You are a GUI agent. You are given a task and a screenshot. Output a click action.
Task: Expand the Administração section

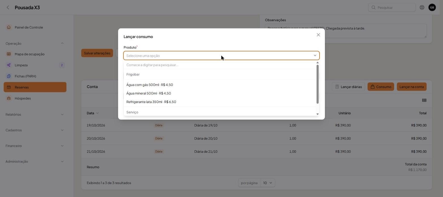(x=62, y=162)
